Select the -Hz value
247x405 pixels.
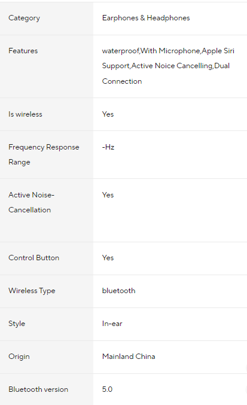[x=108, y=147]
